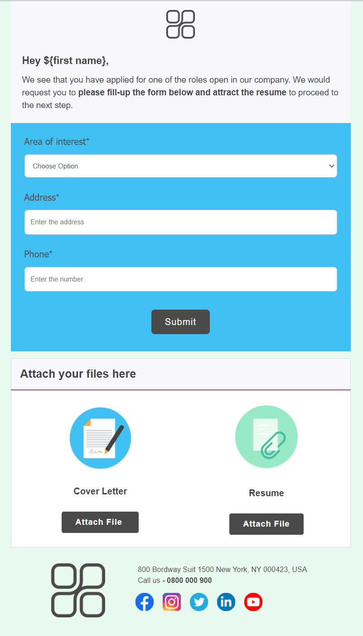Open the Twitter bird icon

pos(199,602)
